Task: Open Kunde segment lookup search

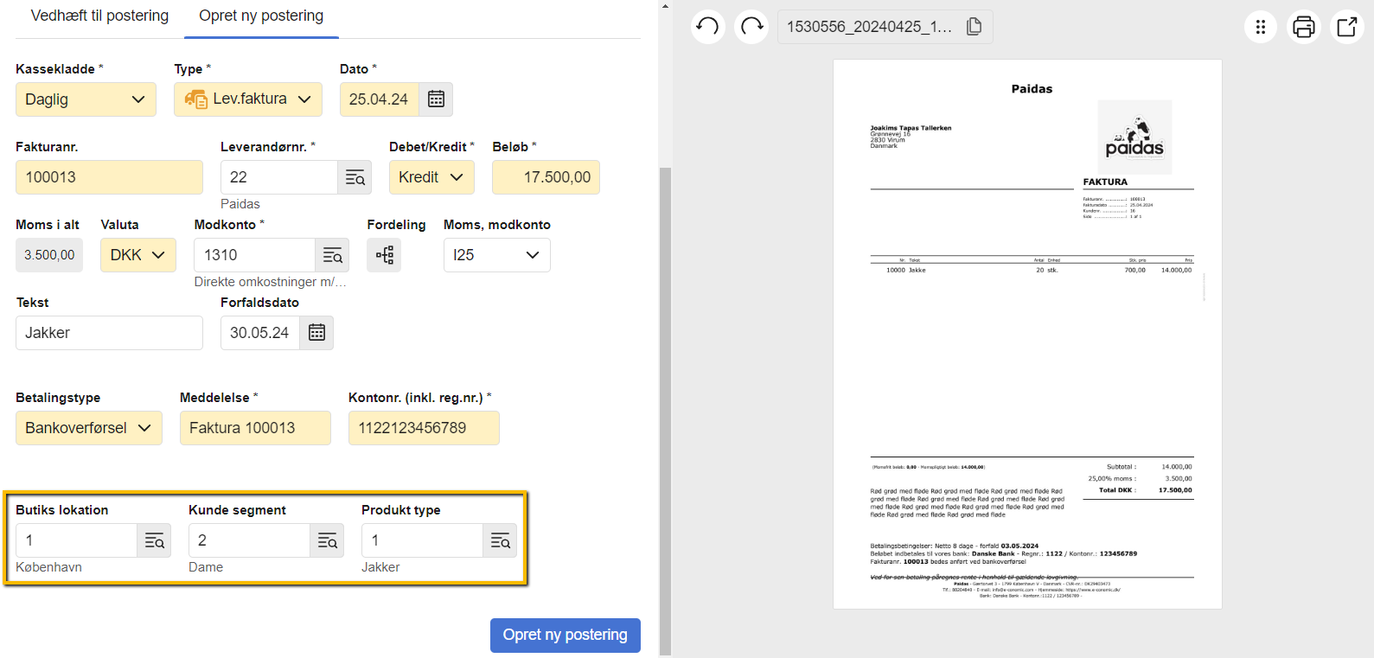Action: (327, 540)
